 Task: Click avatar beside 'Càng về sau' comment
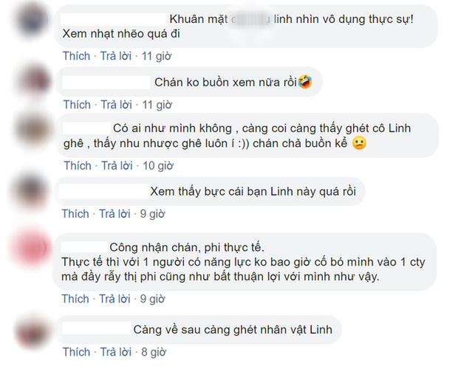(33, 325)
